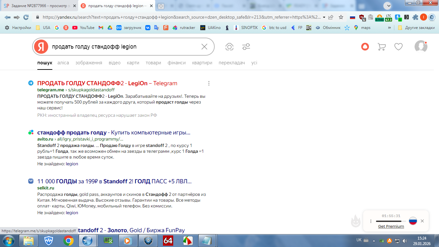439x247 pixels.
Task: Open the tab search dropdown button
Action: tap(388, 6)
